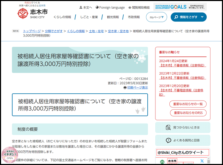This screenshot has height=165, width=223.
Task: Click the 更新日：2023年5月30日更新 text
Action: click(x=128, y=83)
